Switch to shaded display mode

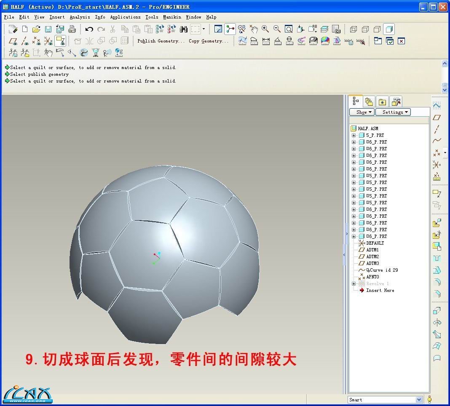pos(389,29)
